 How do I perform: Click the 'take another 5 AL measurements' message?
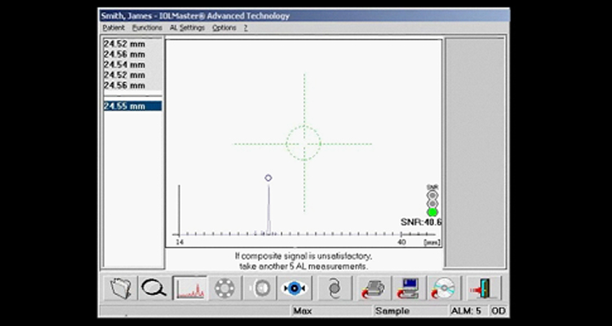[304, 267]
